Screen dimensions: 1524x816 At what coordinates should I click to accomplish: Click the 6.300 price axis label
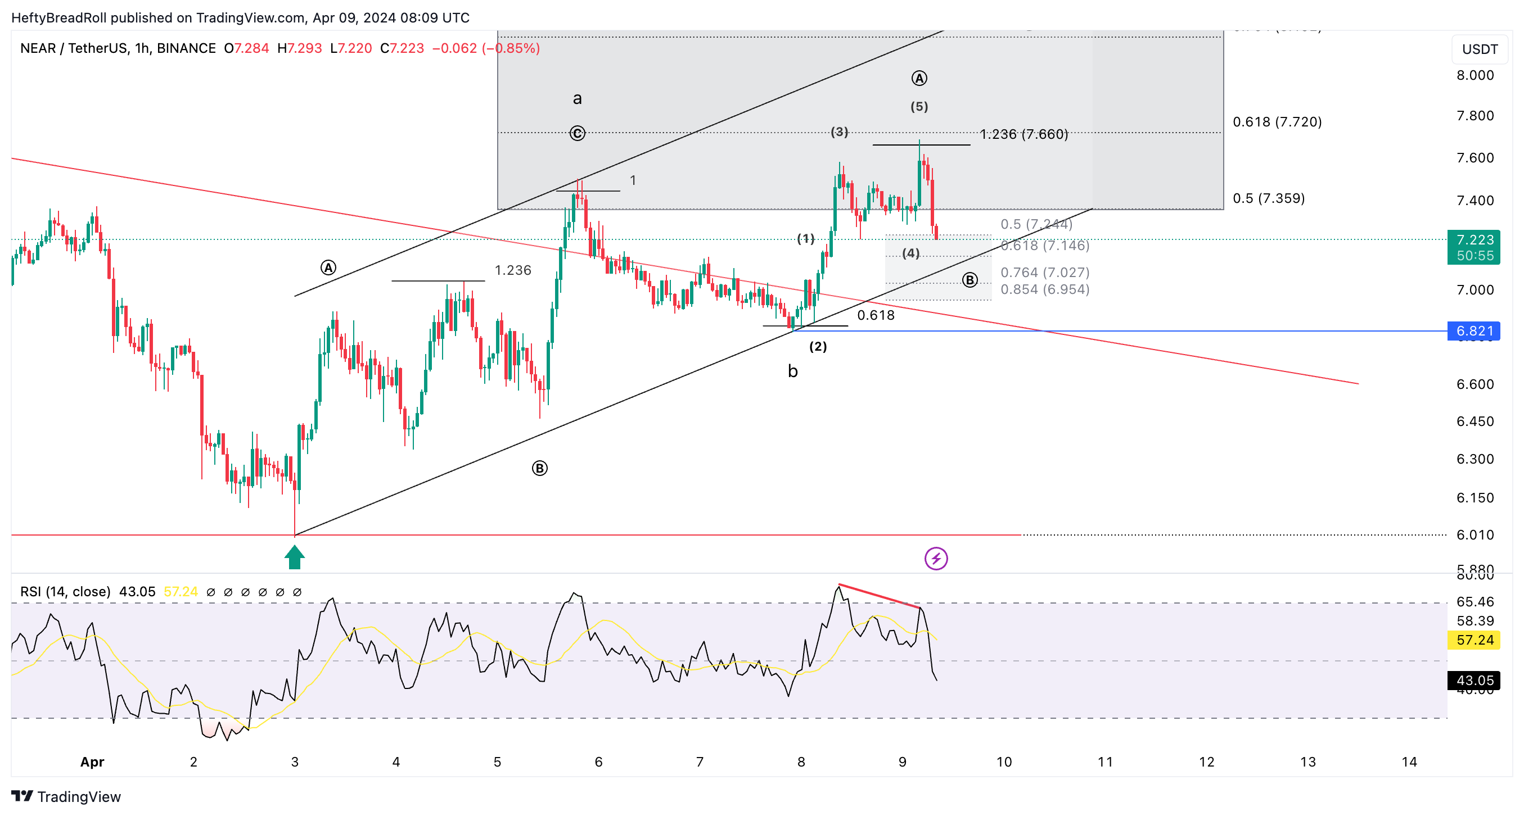pos(1475,459)
